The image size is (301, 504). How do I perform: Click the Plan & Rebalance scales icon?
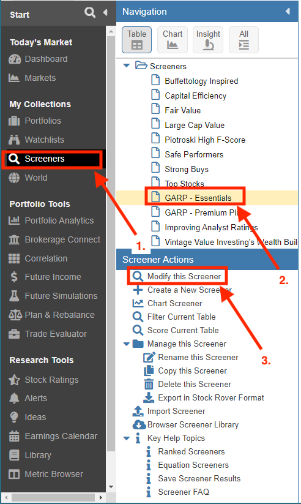(x=15, y=315)
